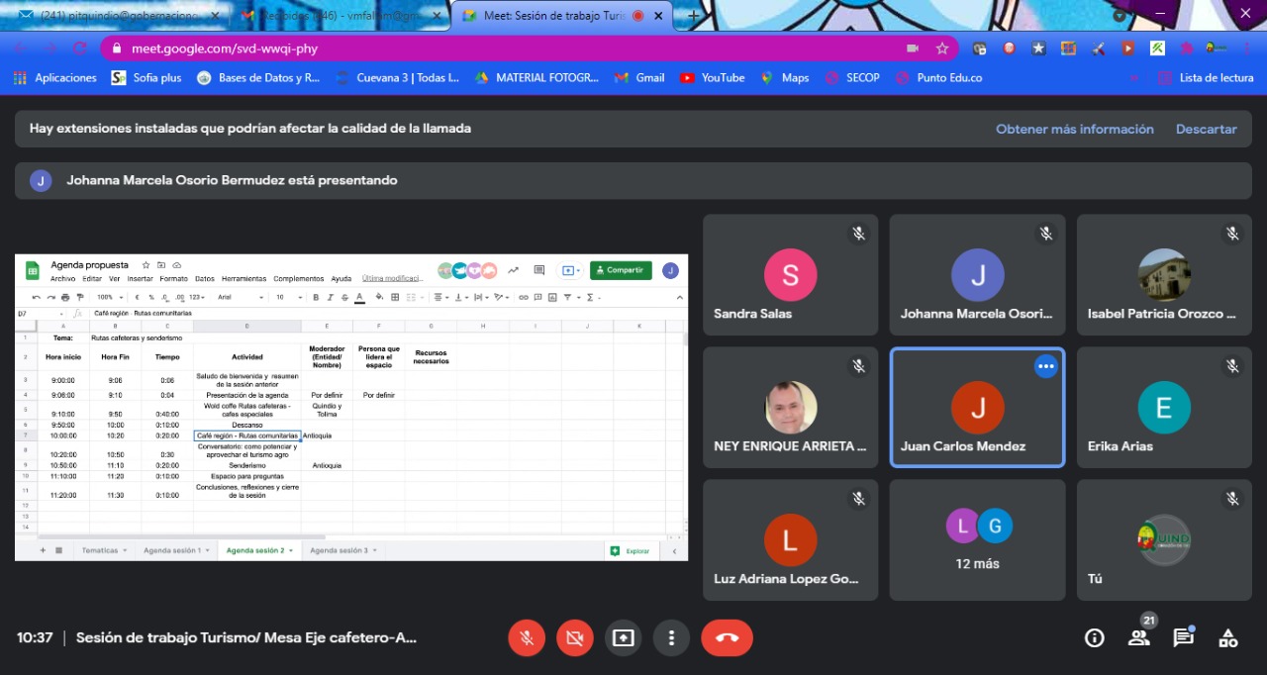Click the present screen button
Screen dimensions: 1267x675
click(x=623, y=638)
